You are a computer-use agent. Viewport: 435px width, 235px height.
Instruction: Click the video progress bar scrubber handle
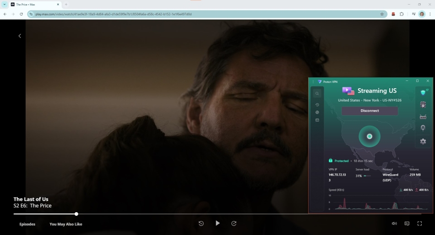(x=76, y=214)
